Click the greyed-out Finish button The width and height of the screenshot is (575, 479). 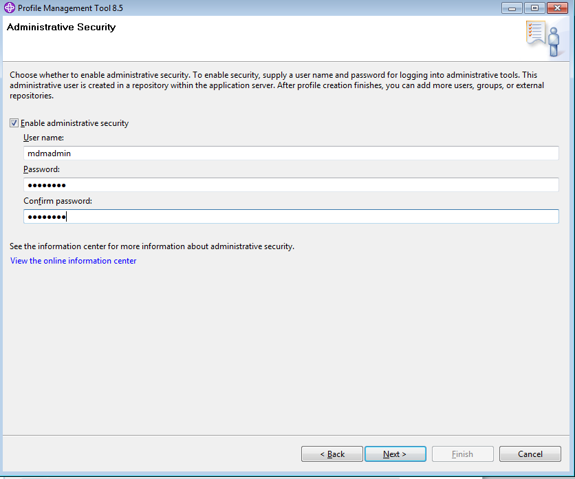click(462, 454)
